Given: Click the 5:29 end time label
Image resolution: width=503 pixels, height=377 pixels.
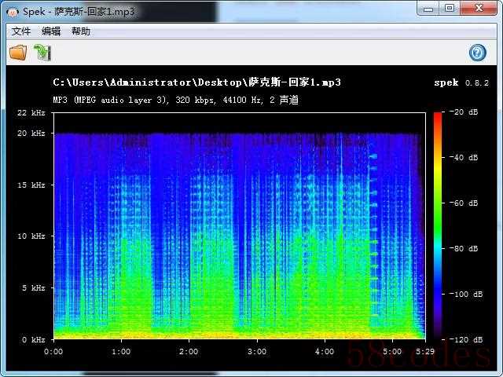Looking at the screenshot, I should [x=424, y=352].
